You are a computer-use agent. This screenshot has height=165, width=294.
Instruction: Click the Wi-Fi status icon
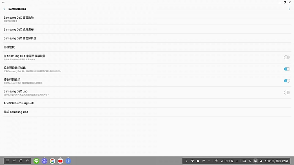[216, 161]
